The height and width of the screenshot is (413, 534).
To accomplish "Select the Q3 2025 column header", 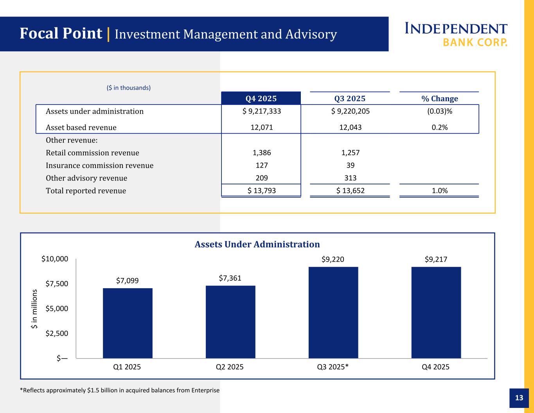I will [x=350, y=98].
